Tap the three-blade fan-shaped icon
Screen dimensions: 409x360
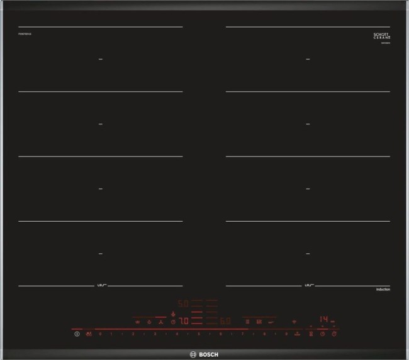click(160, 322)
